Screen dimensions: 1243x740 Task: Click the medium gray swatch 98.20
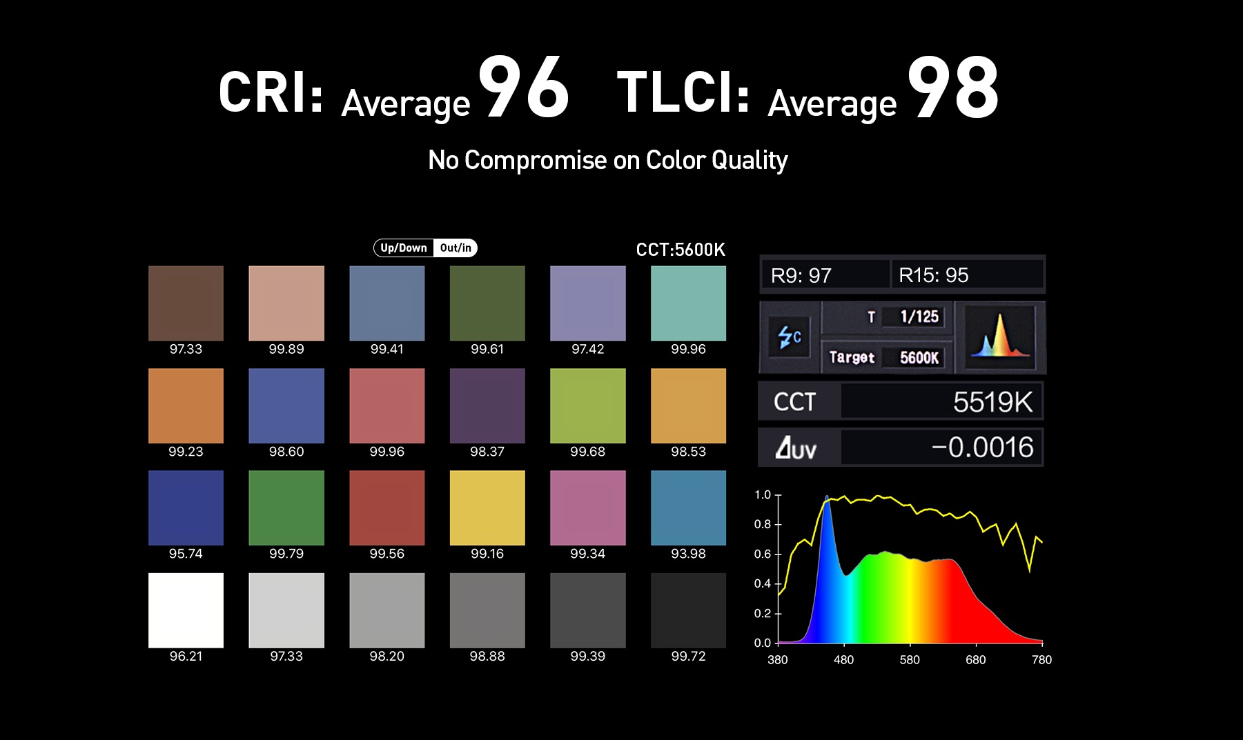point(387,610)
